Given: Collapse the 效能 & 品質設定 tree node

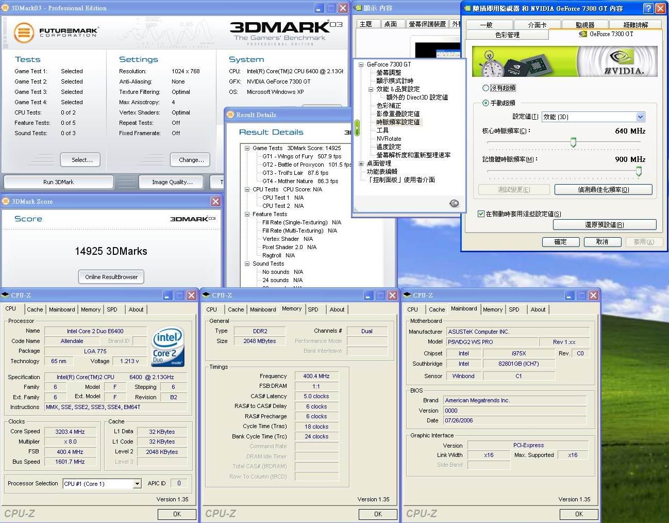Looking at the screenshot, I should coord(371,89).
